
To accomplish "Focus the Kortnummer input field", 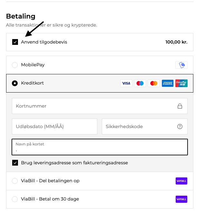I will (93, 106).
